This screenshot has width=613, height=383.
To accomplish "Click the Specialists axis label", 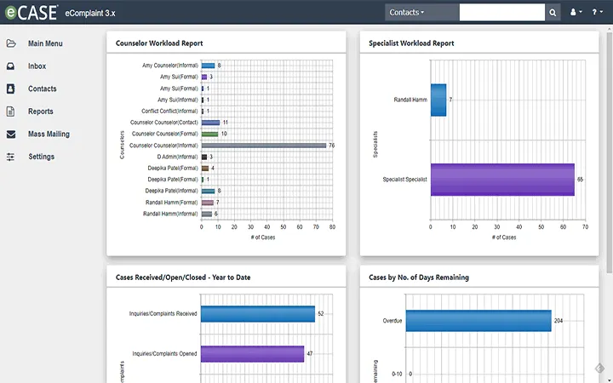I will [x=375, y=145].
